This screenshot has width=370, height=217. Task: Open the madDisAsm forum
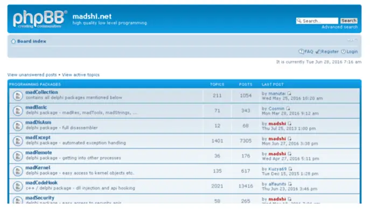38,122
